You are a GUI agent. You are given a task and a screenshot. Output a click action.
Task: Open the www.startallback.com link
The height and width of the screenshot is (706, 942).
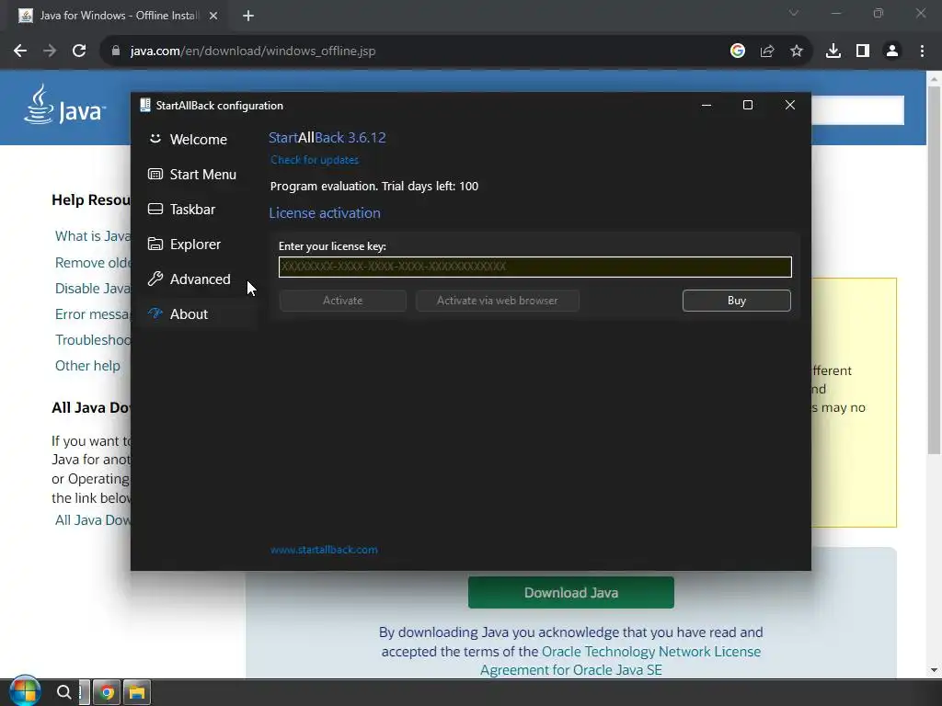click(324, 550)
